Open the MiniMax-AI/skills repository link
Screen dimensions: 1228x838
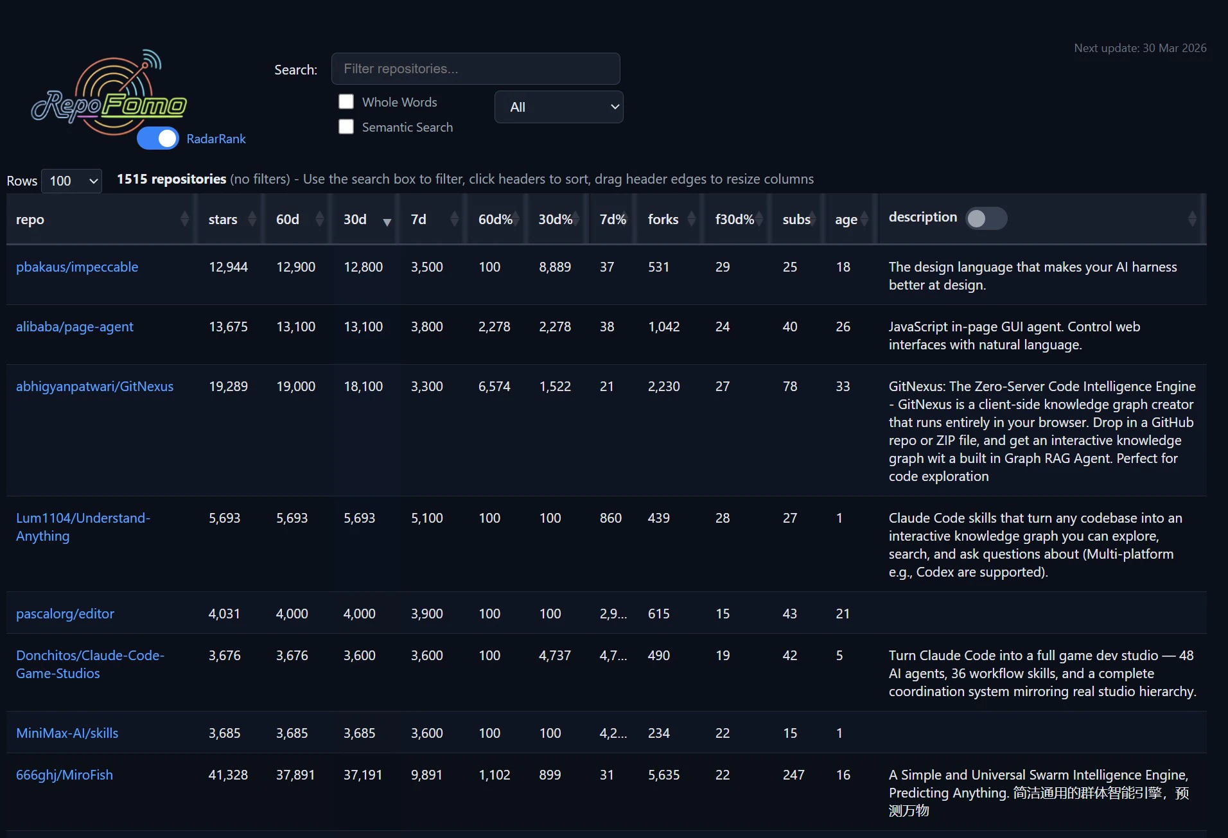[x=67, y=733]
